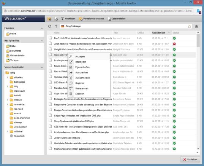
Task: Select Löschen in the context menu
Action: (x=89, y=94)
